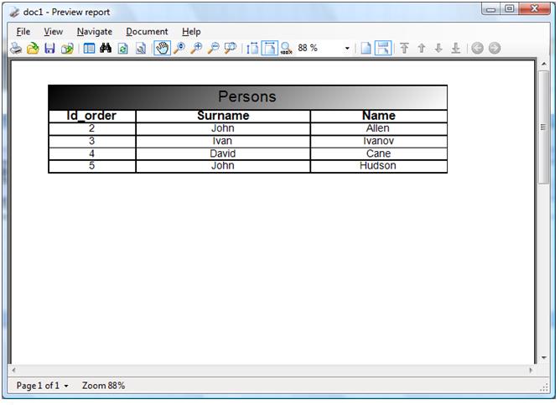The width and height of the screenshot is (560, 405).
Task: Go to last page icon
Action: pyautogui.click(x=456, y=49)
